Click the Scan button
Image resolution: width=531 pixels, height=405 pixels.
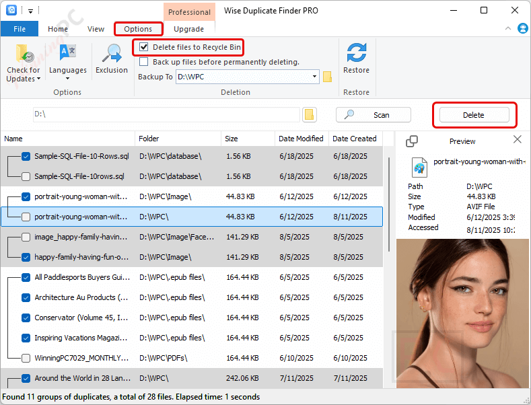coord(374,115)
